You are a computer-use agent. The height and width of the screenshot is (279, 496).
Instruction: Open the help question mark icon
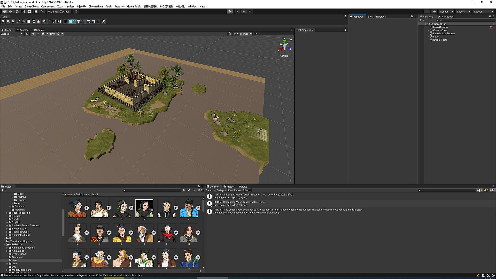[x=103, y=21]
